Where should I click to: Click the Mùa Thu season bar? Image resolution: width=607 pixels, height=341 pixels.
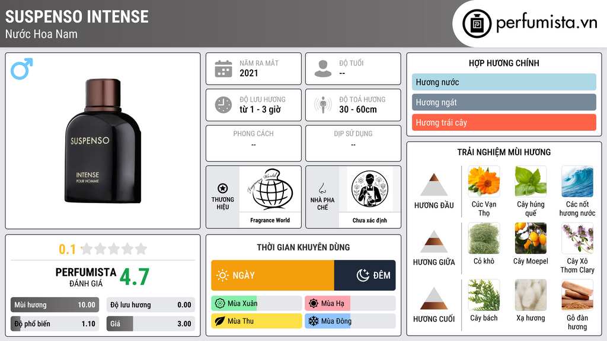click(256, 321)
